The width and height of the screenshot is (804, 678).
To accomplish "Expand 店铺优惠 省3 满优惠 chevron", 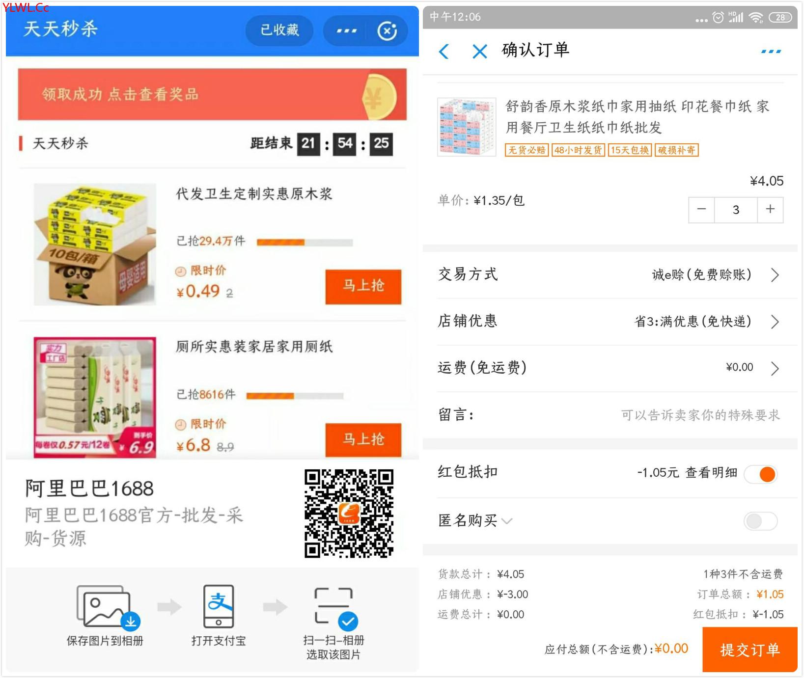I will (775, 322).
